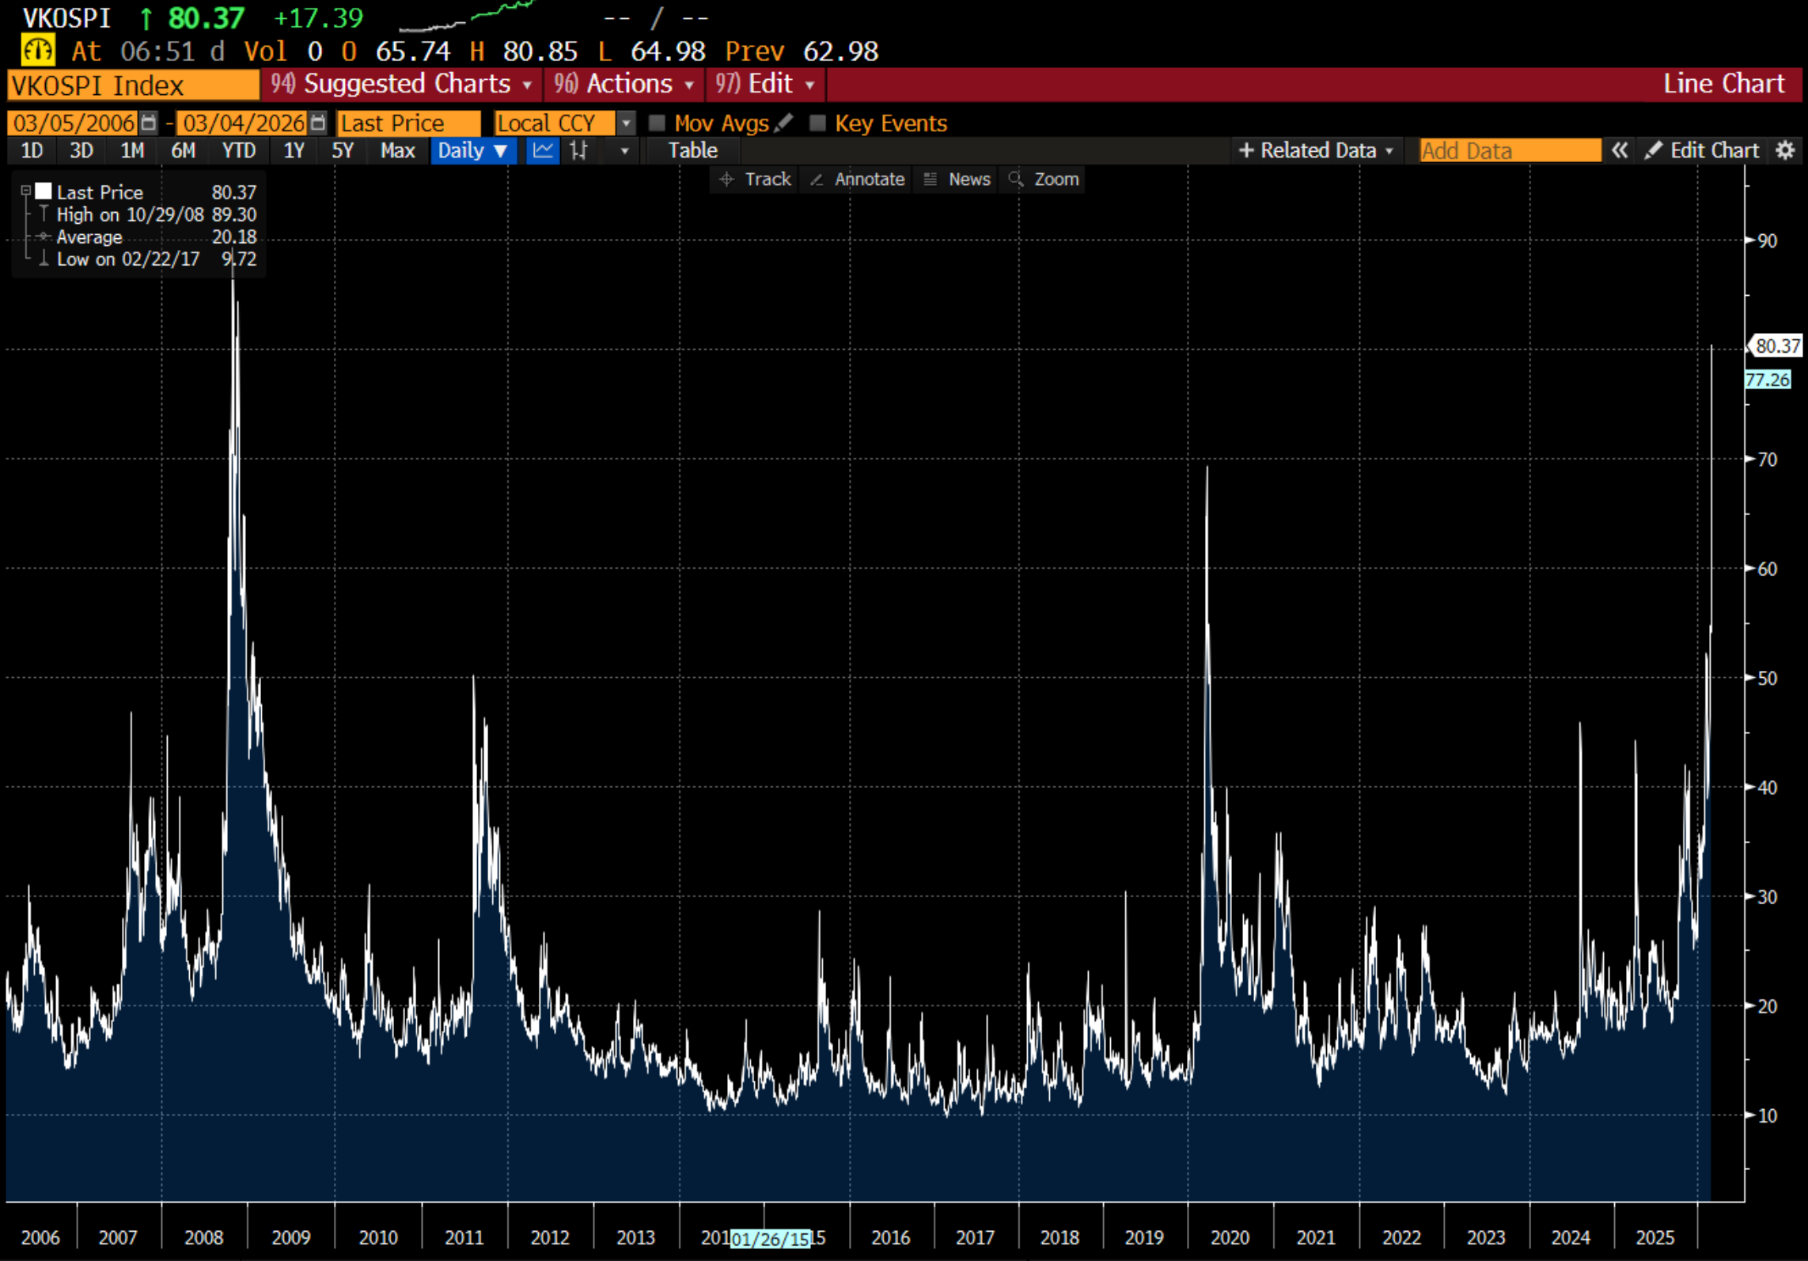Enable the Mov Avgs checkbox
The image size is (1808, 1261).
click(657, 123)
